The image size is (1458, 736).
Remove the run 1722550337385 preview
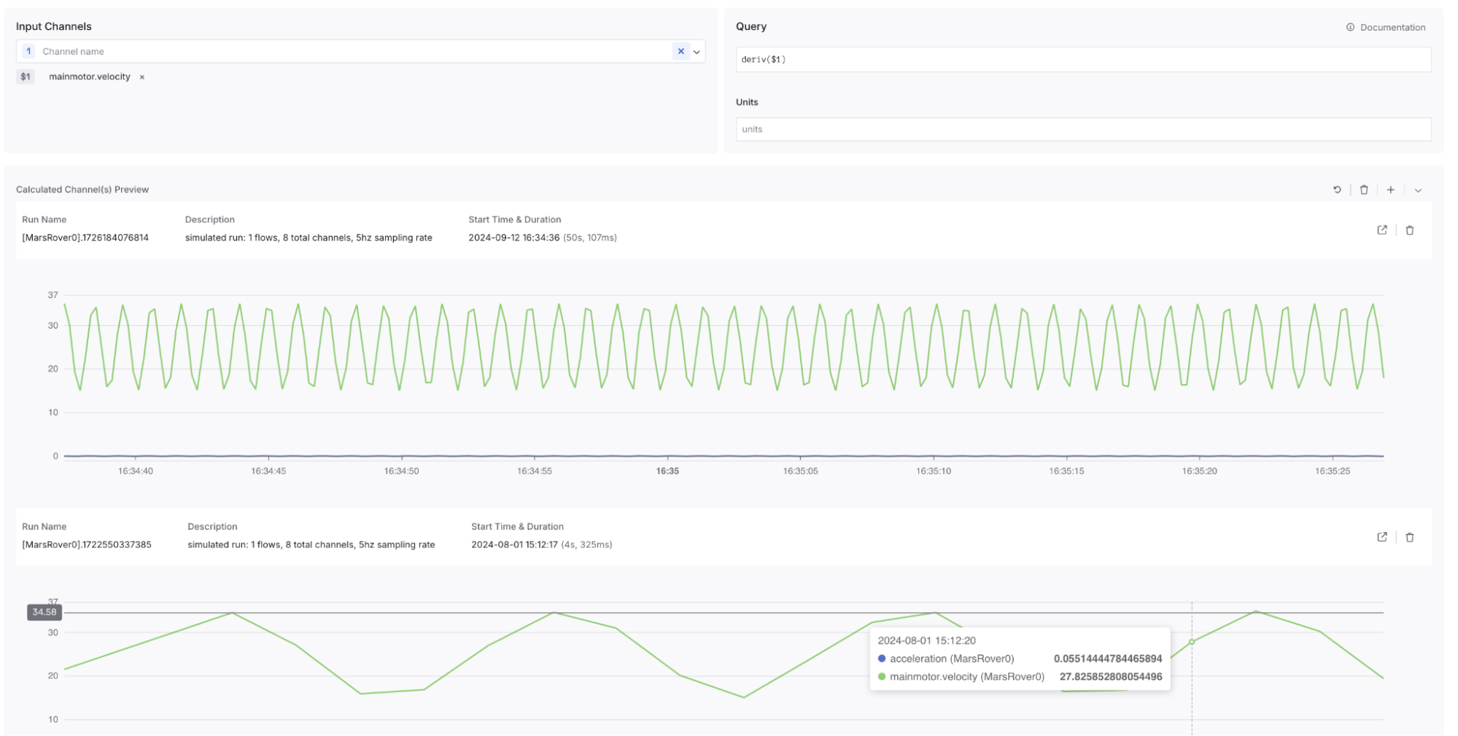tap(1409, 537)
